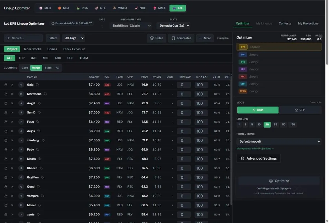Exclude Mortheus using the X icon

pos(12,94)
